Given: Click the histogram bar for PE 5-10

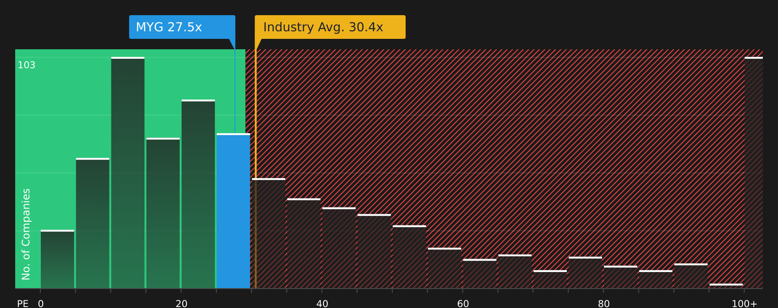Looking at the screenshot, I should tap(93, 223).
